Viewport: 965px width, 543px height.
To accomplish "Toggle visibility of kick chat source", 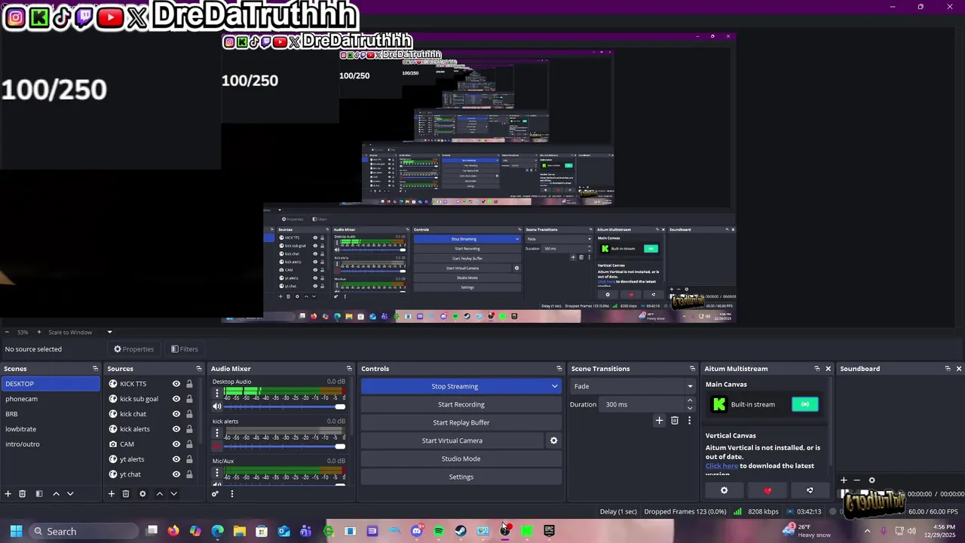I will 176,414.
